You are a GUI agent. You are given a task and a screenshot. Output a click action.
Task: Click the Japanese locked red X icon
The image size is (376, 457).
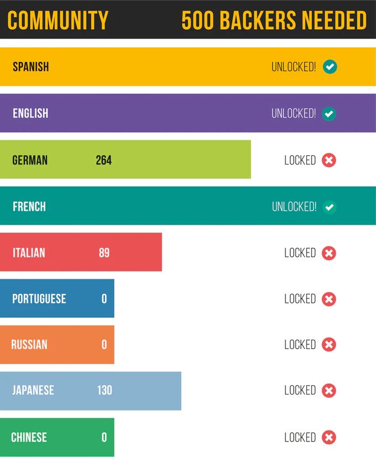tap(329, 391)
